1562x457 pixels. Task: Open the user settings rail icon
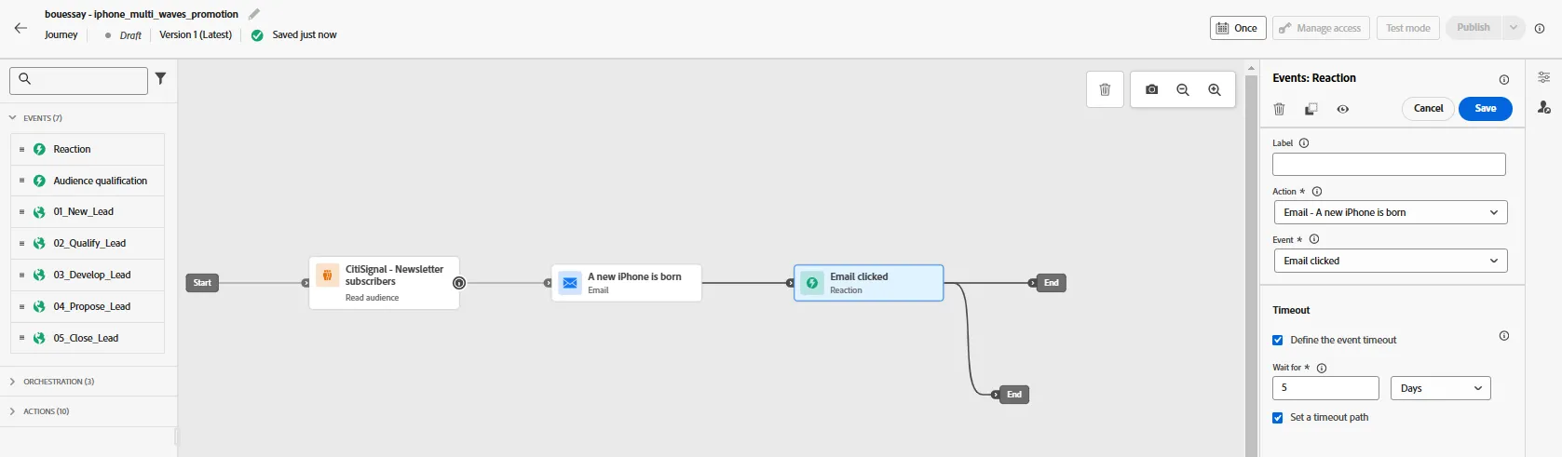1543,108
